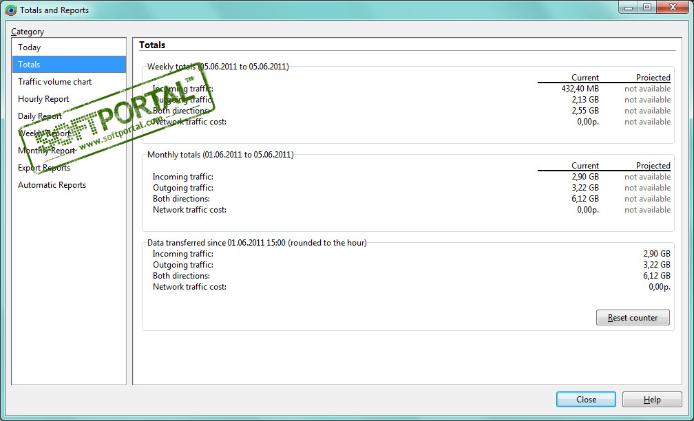Maximize the Totals and Reports window
Image resolution: width=694 pixels, height=421 pixels.
(647, 7)
